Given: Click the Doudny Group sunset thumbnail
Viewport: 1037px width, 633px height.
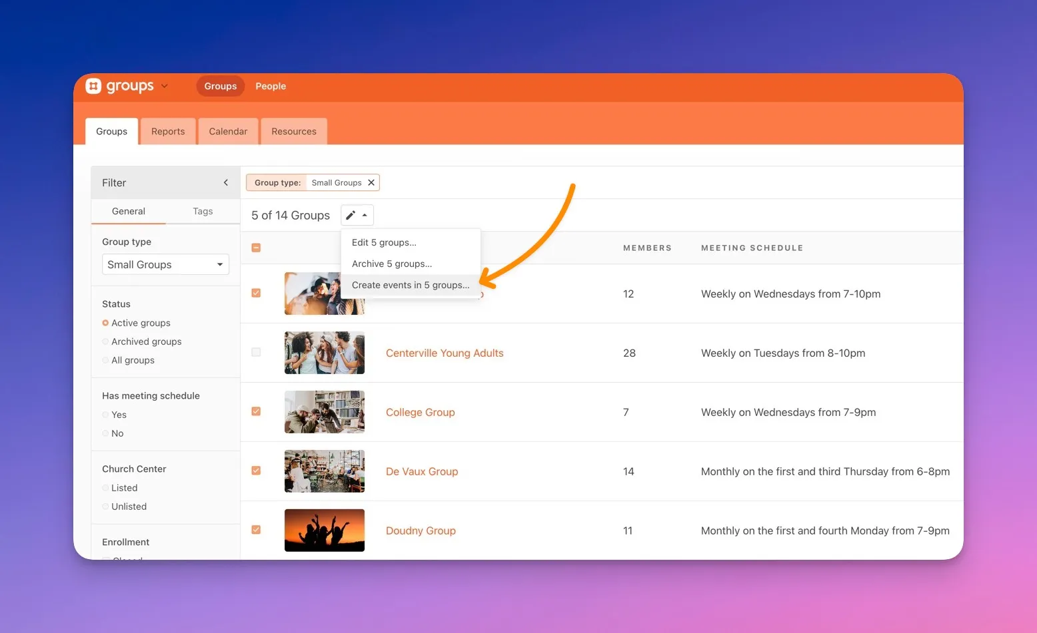Looking at the screenshot, I should pos(325,530).
